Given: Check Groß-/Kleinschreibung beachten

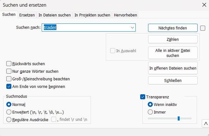Looking at the screenshot, I should [9, 79].
